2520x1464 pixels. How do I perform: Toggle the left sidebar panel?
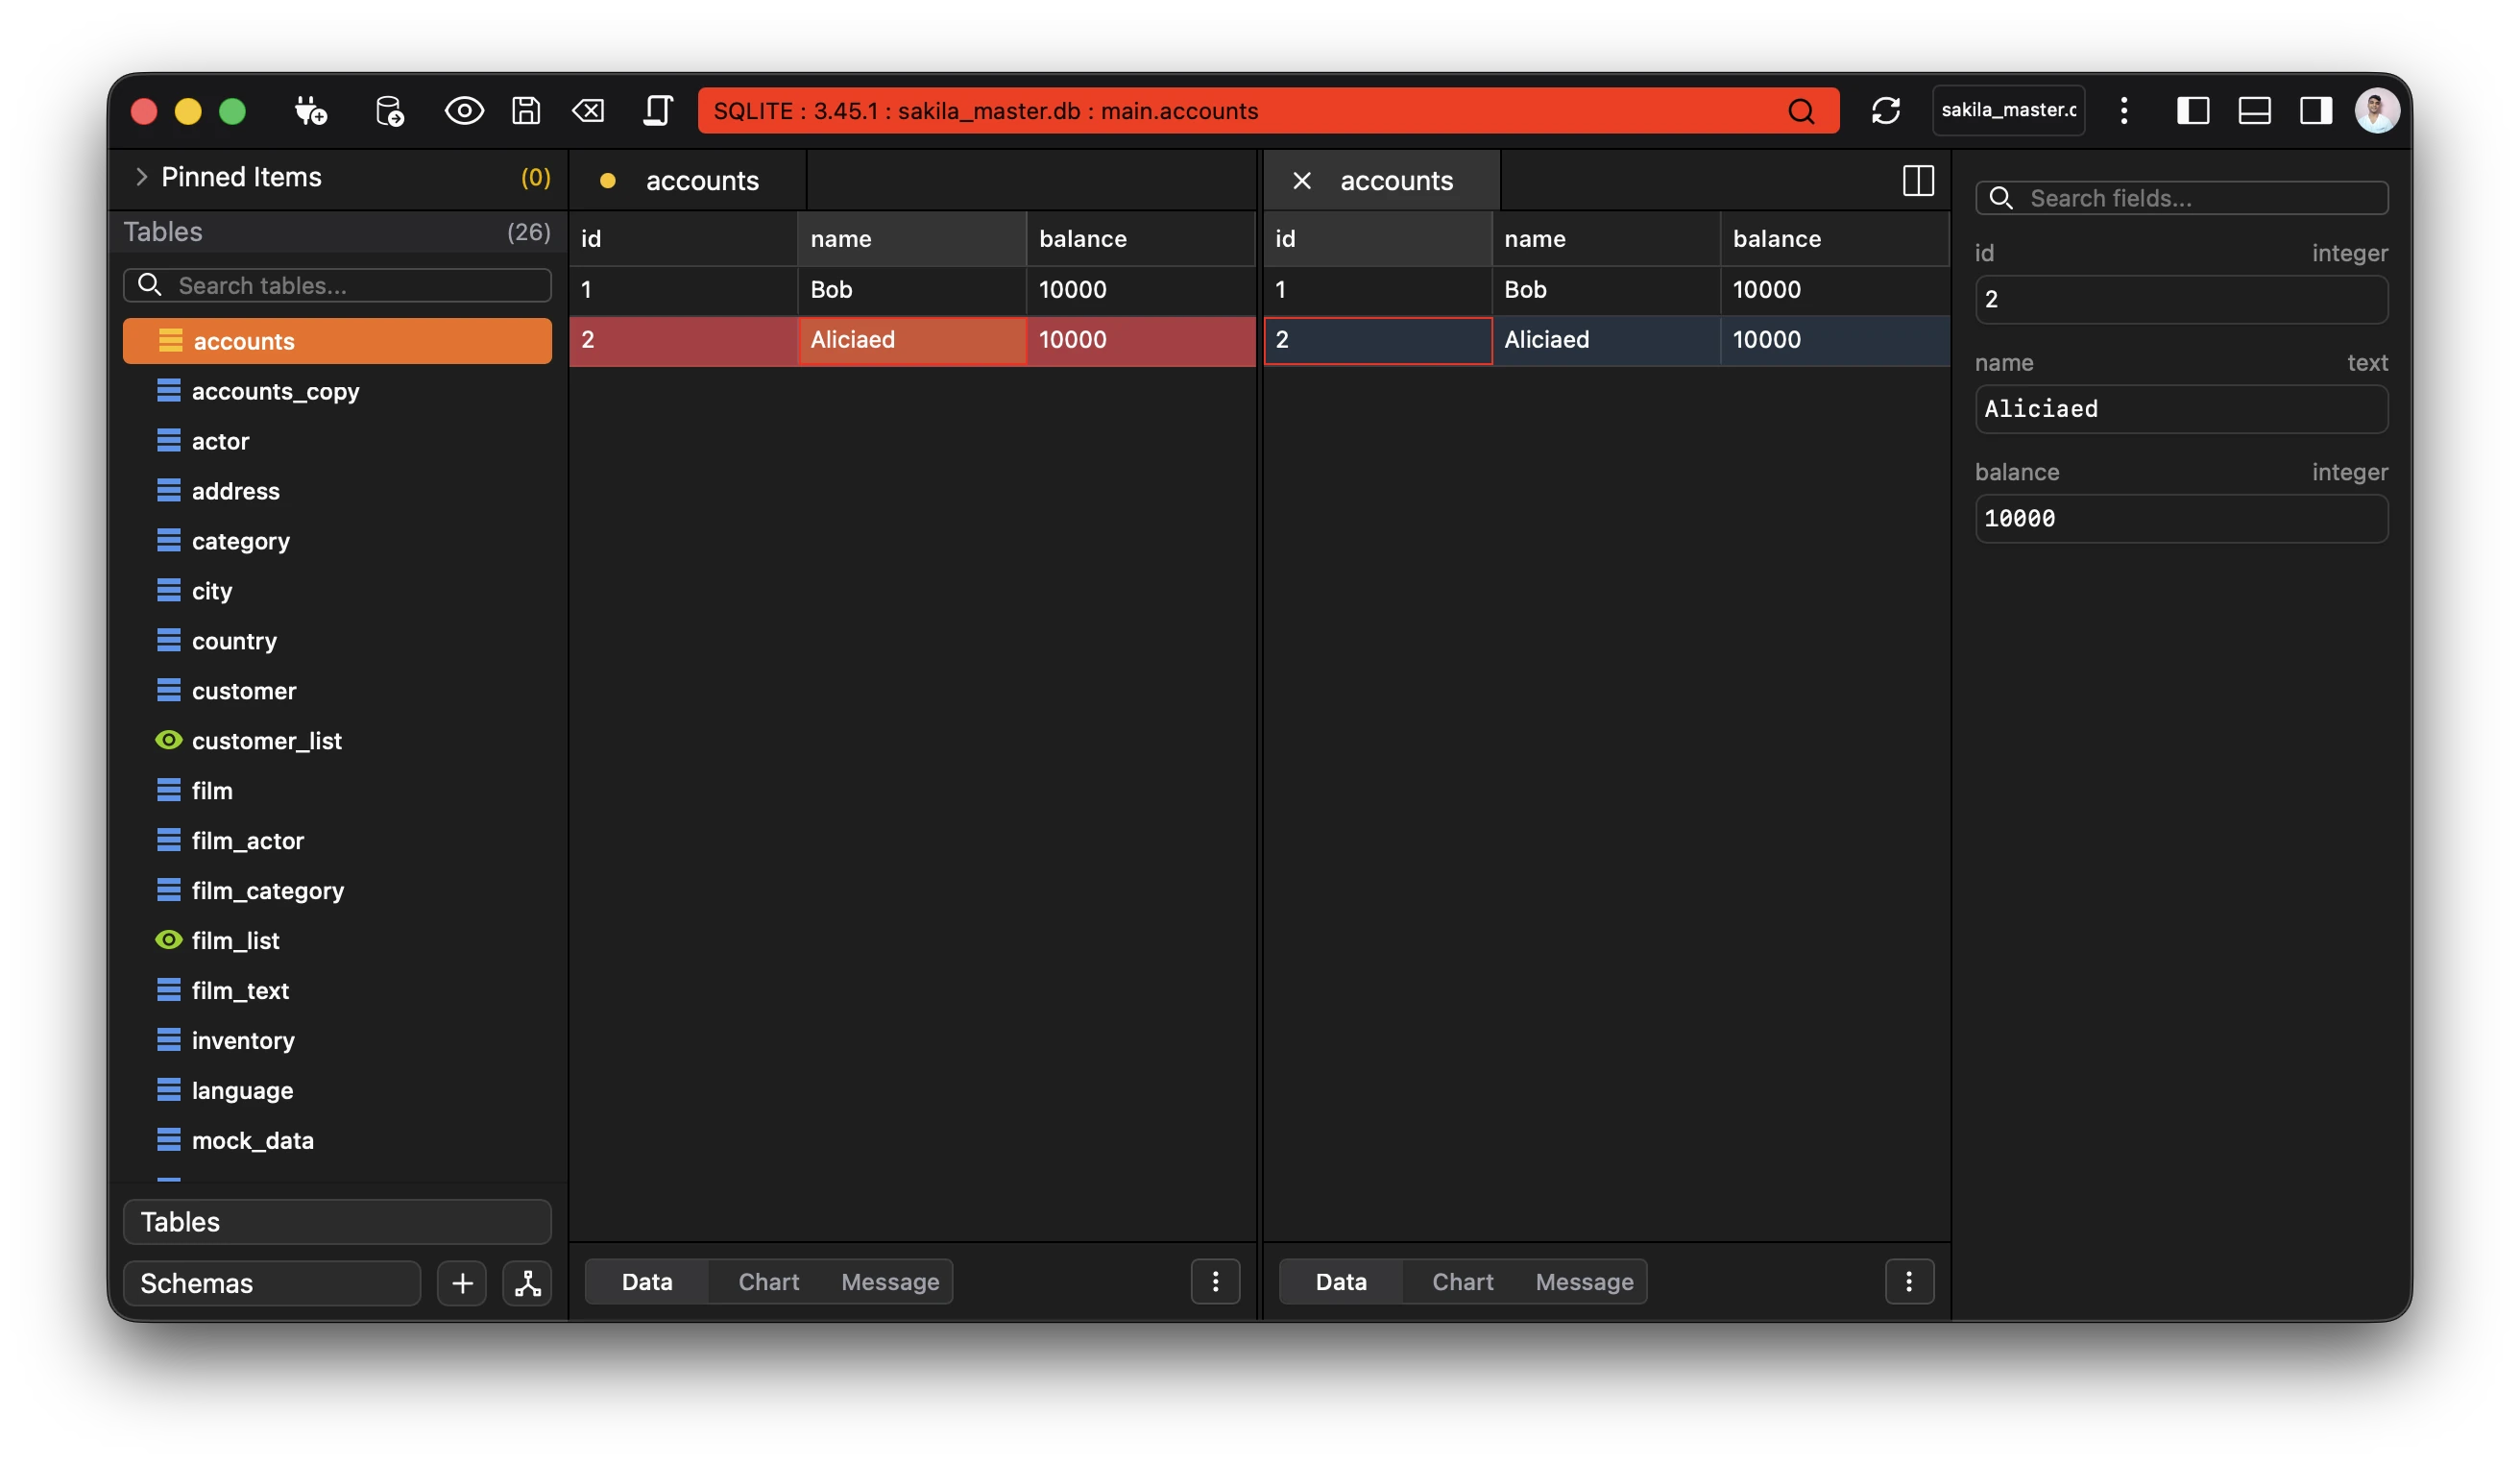point(2193,111)
